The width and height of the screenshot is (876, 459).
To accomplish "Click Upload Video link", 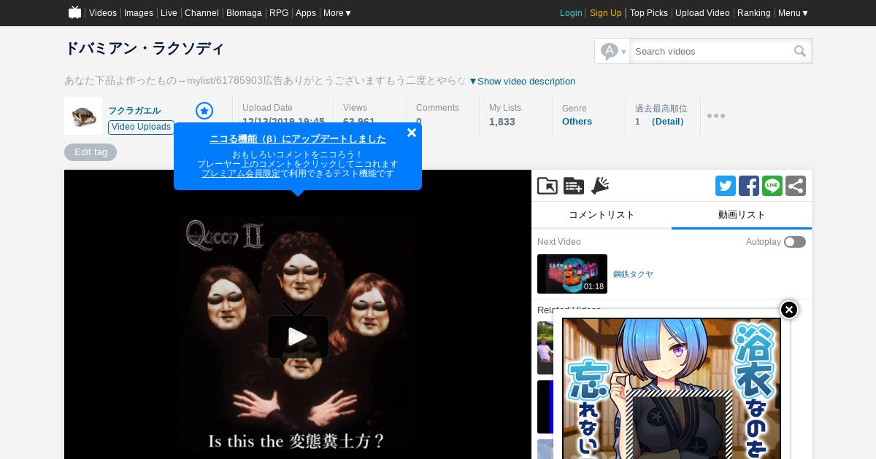I will point(702,13).
